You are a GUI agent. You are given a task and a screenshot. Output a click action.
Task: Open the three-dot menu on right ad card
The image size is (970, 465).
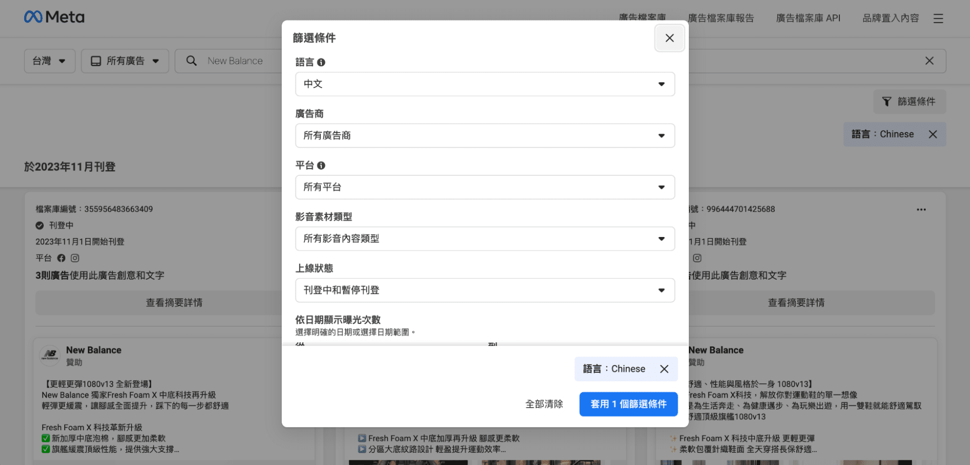(x=921, y=210)
